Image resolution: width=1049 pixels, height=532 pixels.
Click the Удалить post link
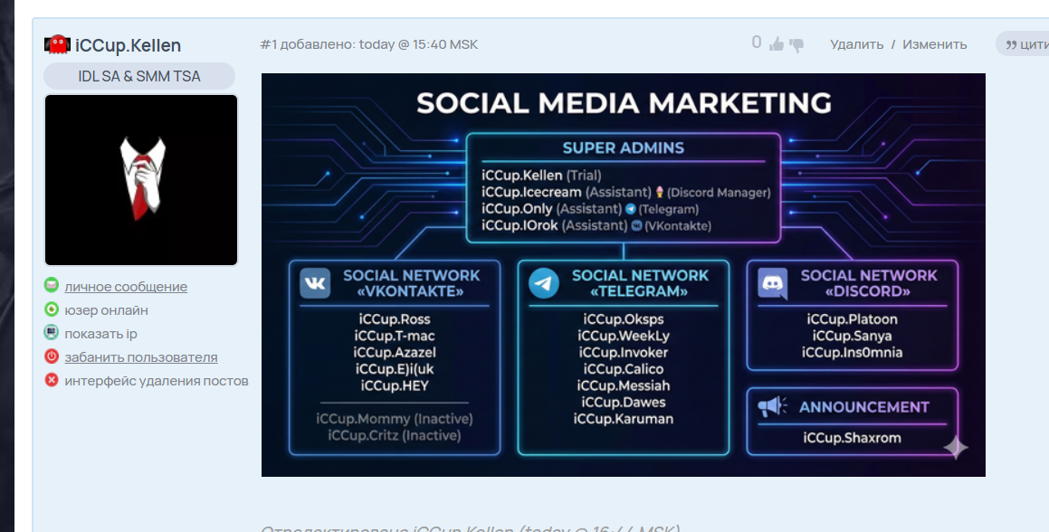(857, 44)
